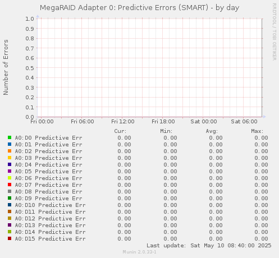
Task: Click the 'Fri 18:00' x-axis label
Action: pyautogui.click(x=163, y=122)
